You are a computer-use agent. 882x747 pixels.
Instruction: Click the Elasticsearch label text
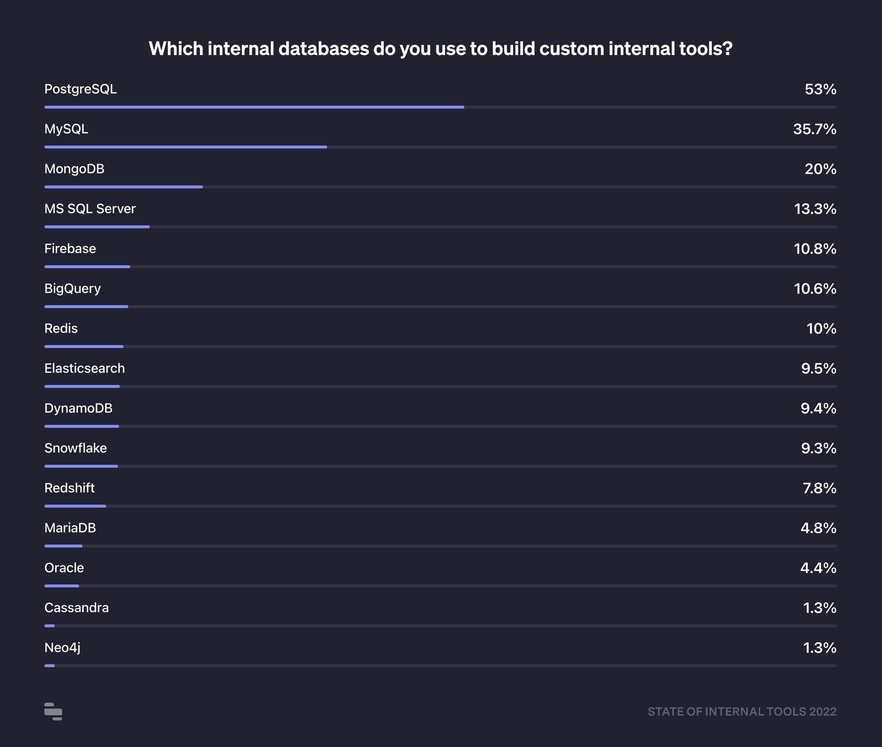click(x=84, y=368)
